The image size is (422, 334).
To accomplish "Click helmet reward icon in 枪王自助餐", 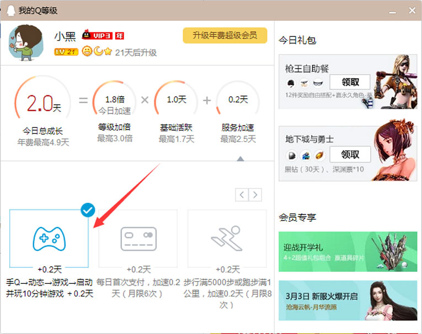I will (291, 84).
